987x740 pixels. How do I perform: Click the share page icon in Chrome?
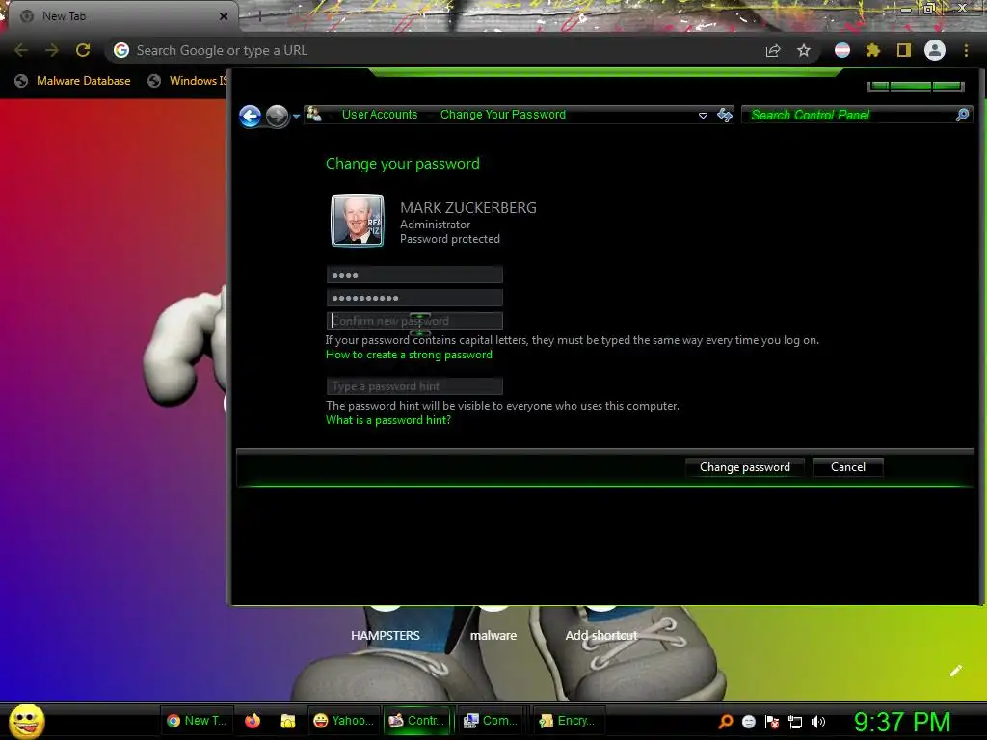[x=773, y=51]
